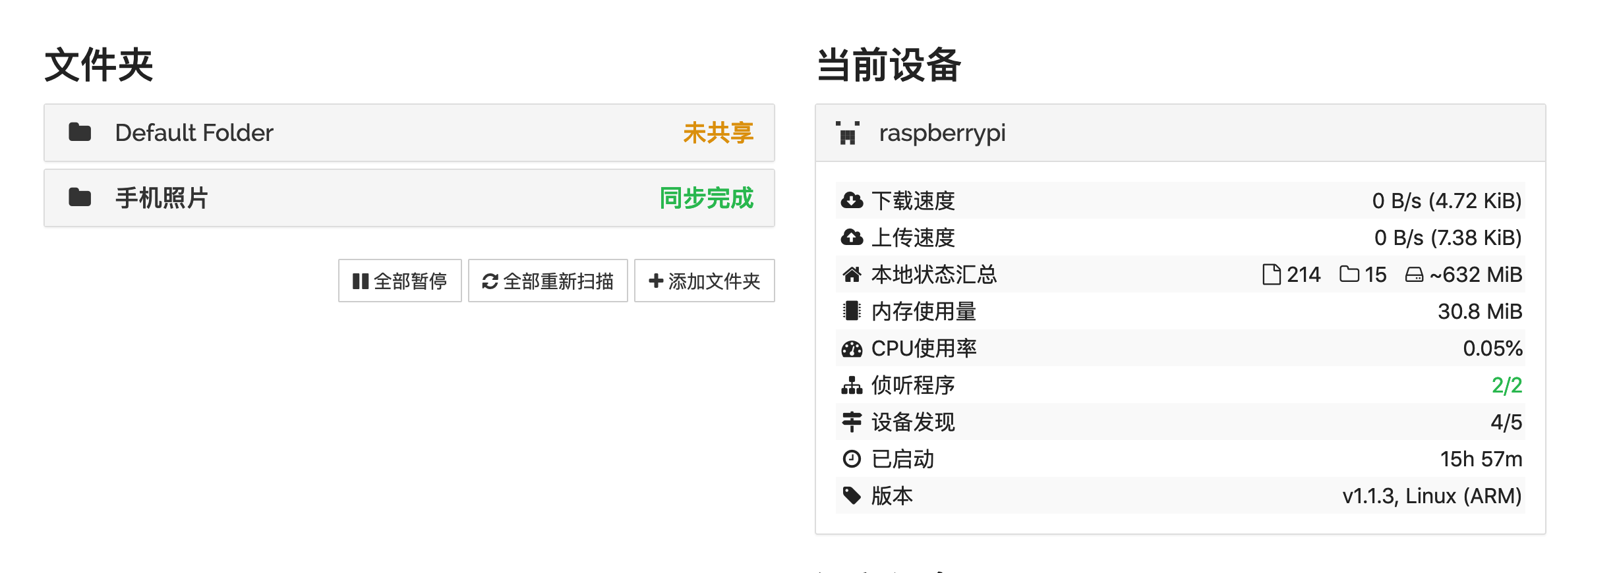Click the memory chip icon for 内存使用量
Image resolution: width=1615 pixels, height=573 pixels.
pyautogui.click(x=852, y=311)
